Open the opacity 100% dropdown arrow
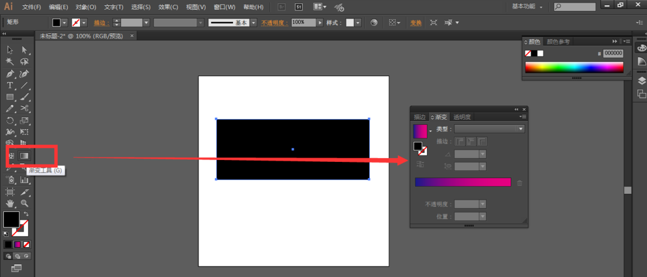Image resolution: width=647 pixels, height=277 pixels. [x=320, y=22]
